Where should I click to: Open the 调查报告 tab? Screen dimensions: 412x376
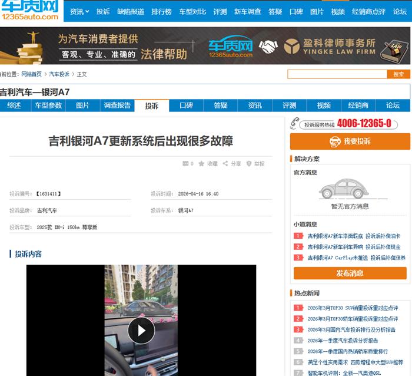tap(117, 105)
